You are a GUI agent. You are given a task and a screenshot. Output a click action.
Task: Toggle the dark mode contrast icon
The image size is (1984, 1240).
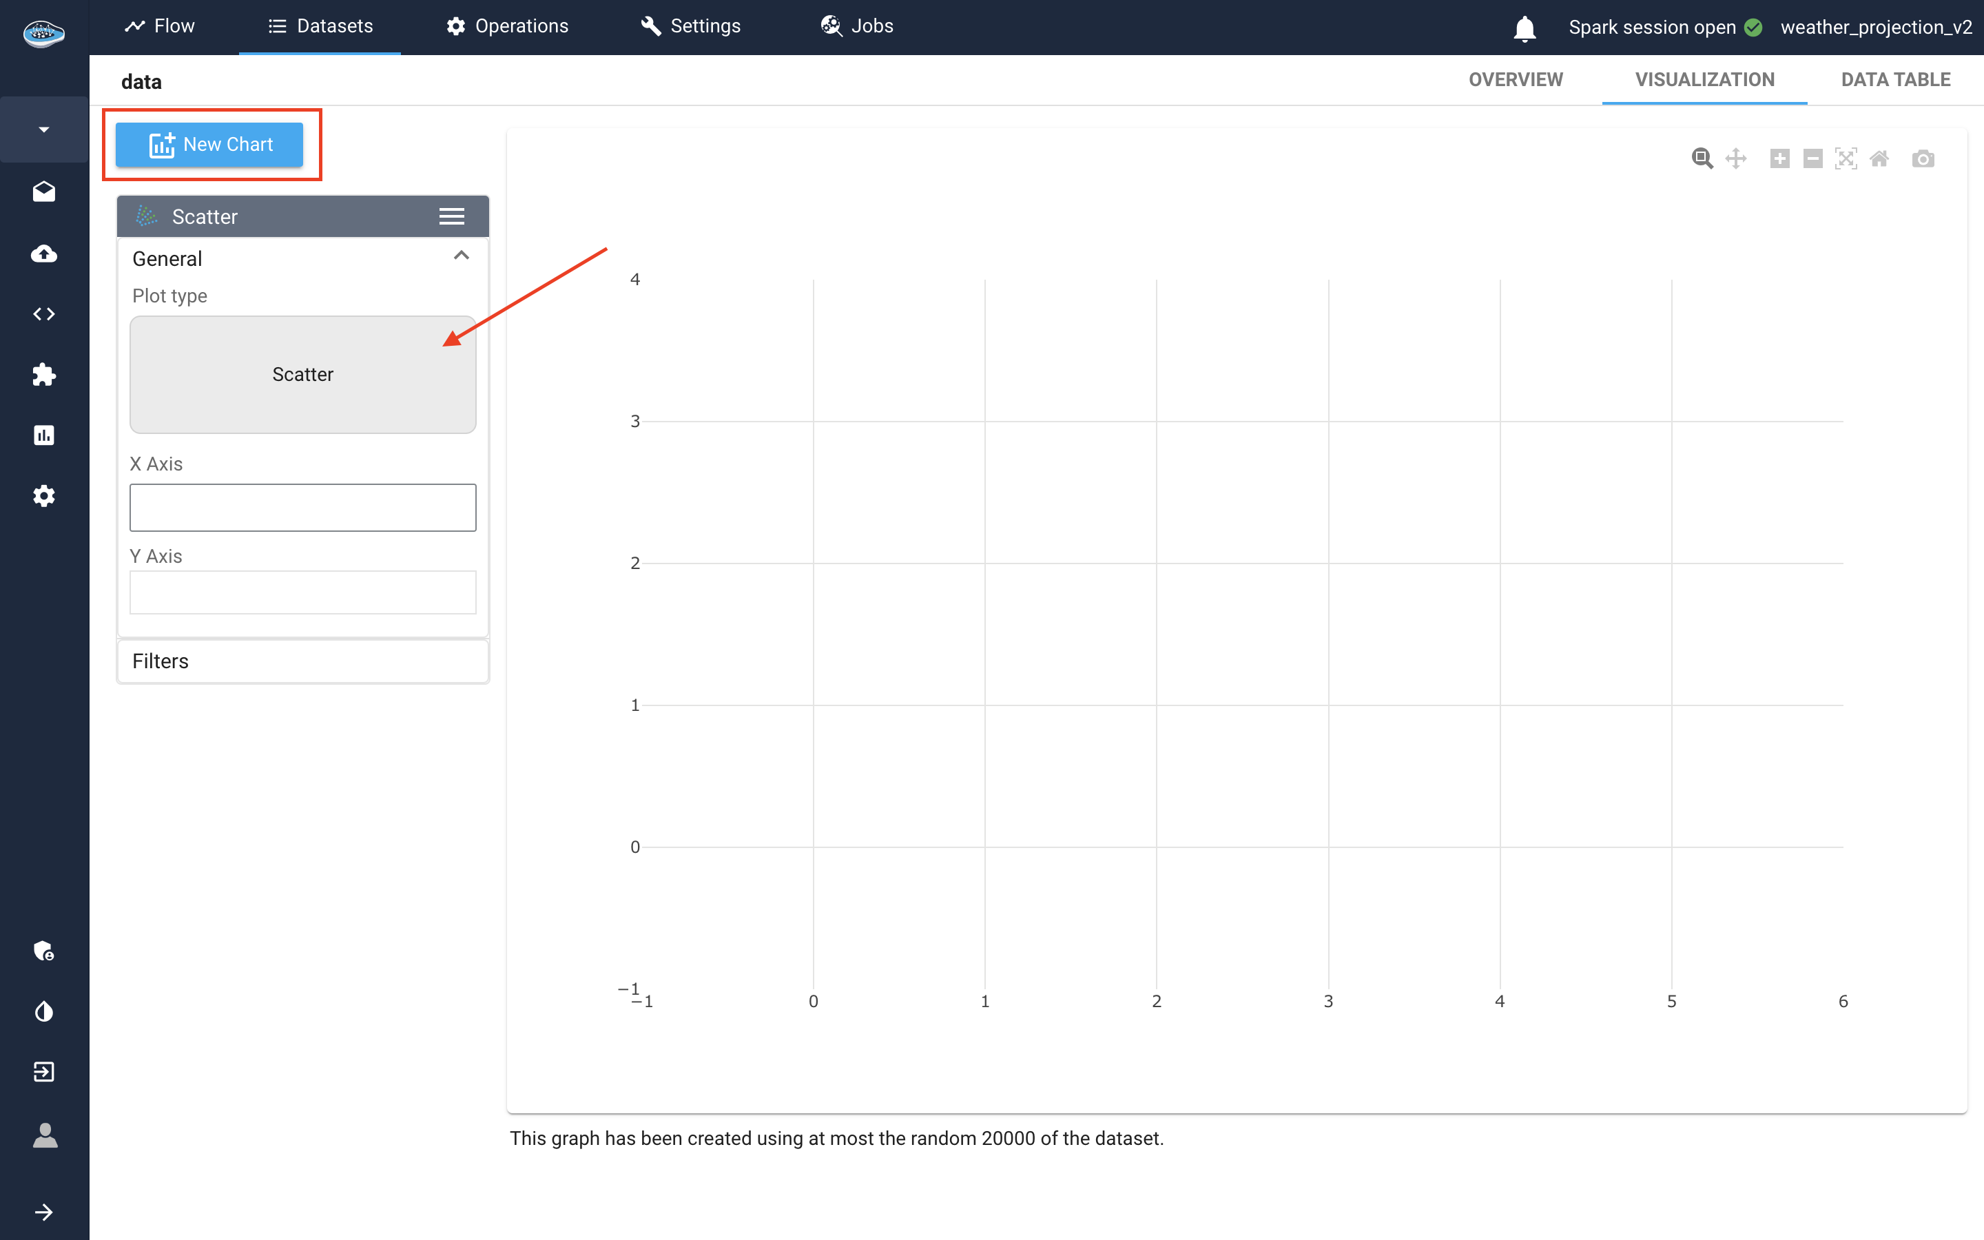(44, 1011)
